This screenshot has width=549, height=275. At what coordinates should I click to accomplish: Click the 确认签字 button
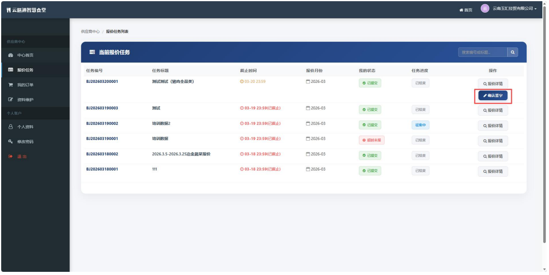(493, 95)
